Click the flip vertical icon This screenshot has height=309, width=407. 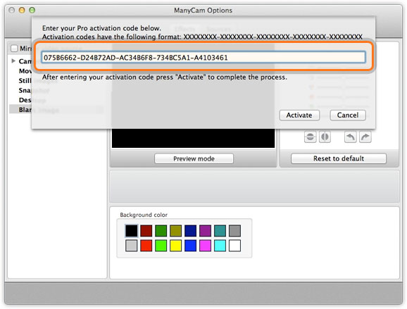[311, 137]
